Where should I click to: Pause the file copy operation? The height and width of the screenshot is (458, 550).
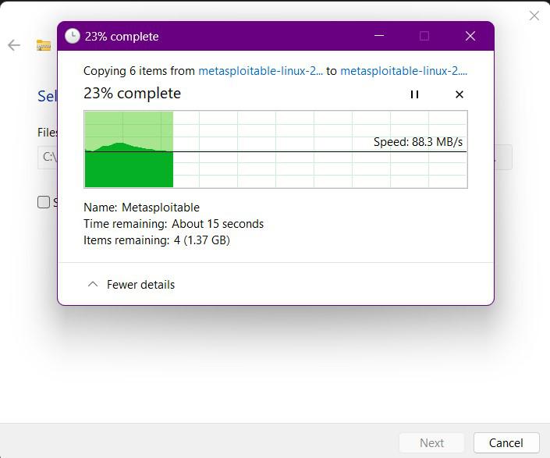pos(414,94)
